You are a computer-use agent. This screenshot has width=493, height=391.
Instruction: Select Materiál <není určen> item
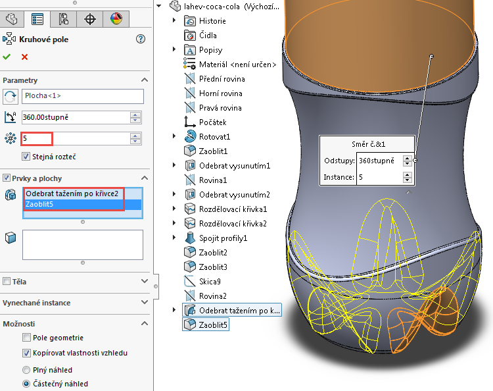click(238, 65)
